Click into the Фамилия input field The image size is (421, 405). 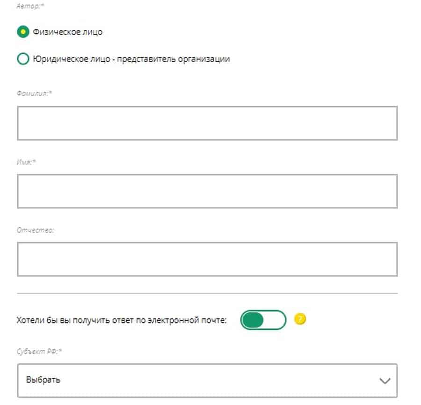[207, 123]
